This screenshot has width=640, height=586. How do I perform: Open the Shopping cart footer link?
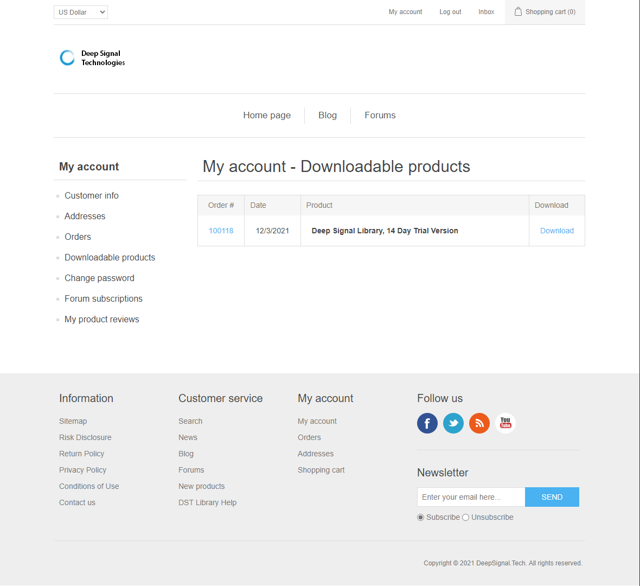tap(321, 470)
